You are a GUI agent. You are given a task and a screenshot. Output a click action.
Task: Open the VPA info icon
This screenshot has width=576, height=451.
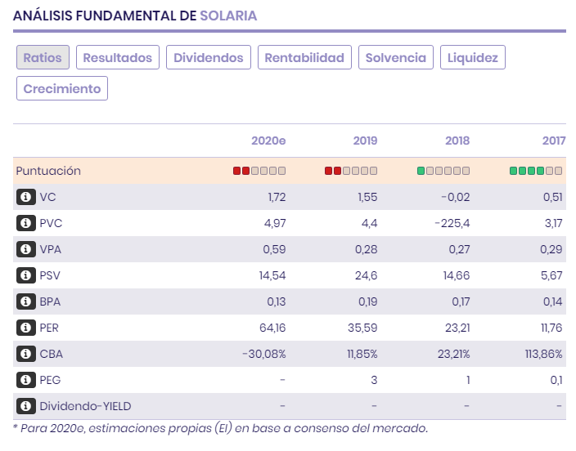(26, 249)
